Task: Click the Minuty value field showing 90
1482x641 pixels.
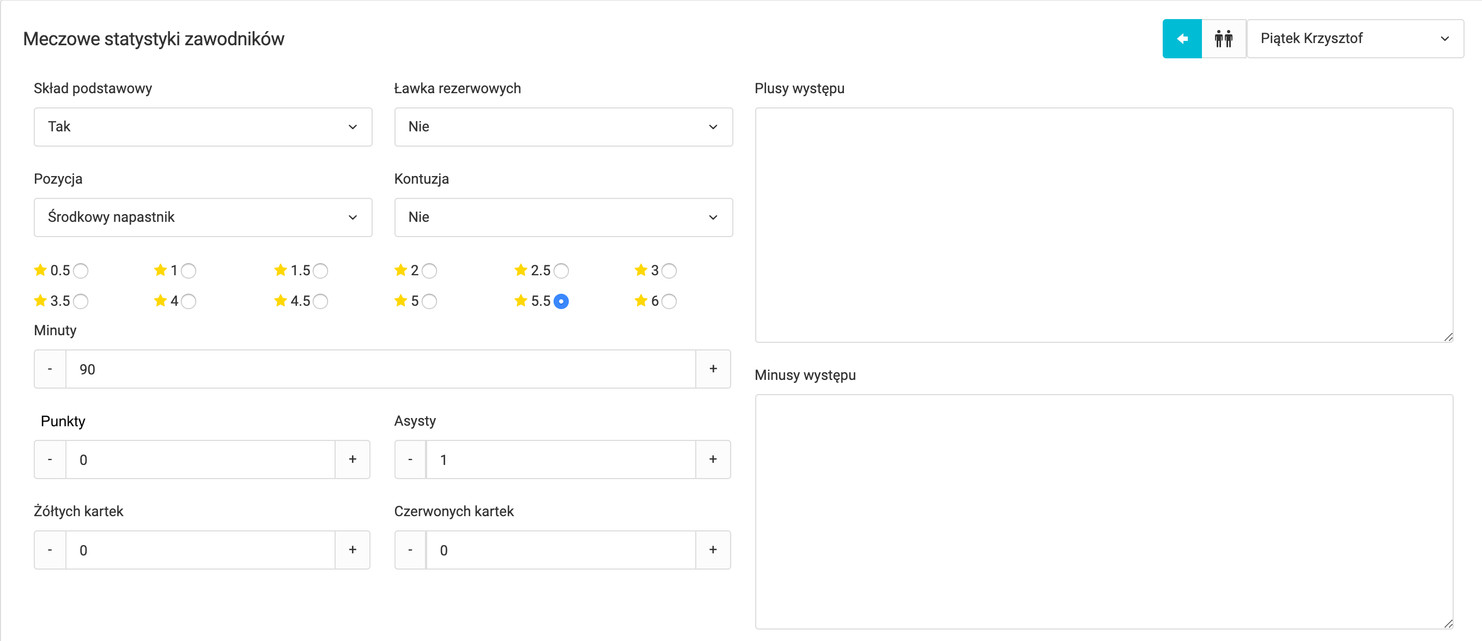Action: (380, 369)
